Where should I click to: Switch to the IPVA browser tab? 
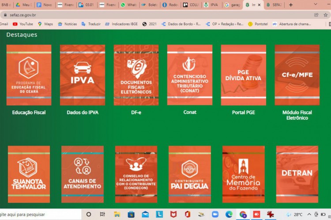pyautogui.click(x=212, y=5)
